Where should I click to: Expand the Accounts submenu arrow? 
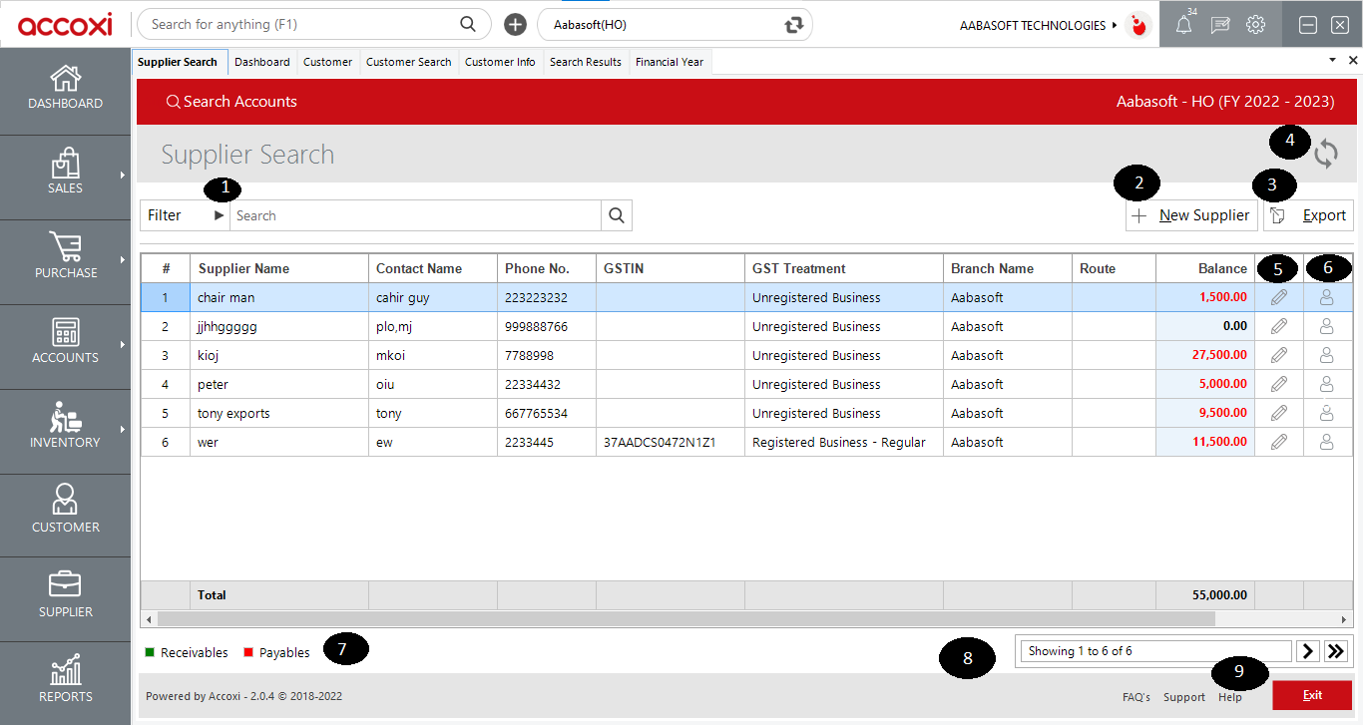[x=122, y=345]
